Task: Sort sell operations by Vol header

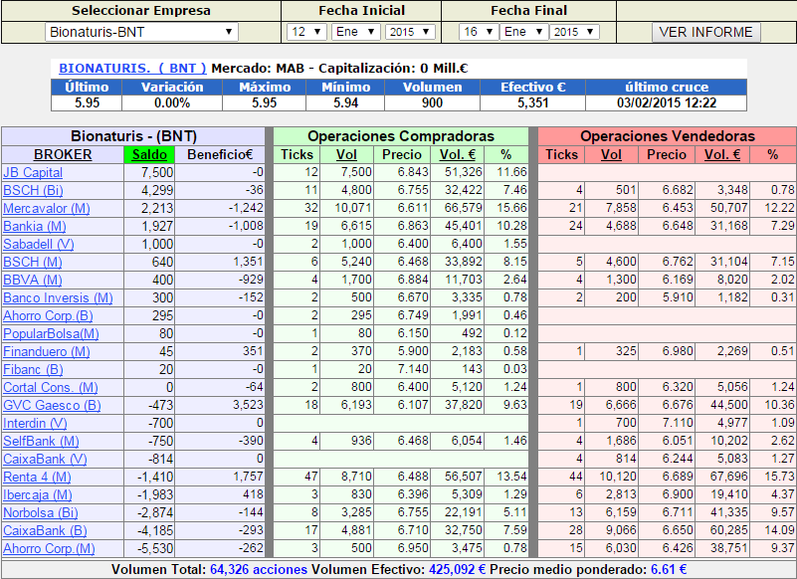Action: pos(611,154)
